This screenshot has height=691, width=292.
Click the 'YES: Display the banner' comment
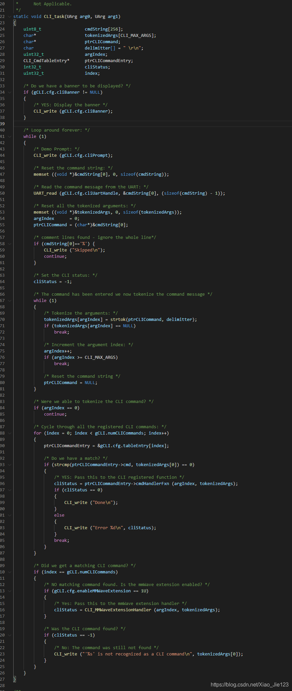[x=71, y=105]
